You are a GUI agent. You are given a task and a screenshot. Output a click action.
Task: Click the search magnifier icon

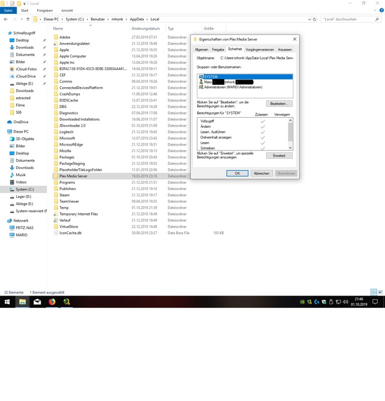377,19
